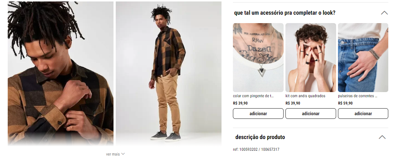
Task: Collapse the descrição do produto chevron
Action: (382, 137)
